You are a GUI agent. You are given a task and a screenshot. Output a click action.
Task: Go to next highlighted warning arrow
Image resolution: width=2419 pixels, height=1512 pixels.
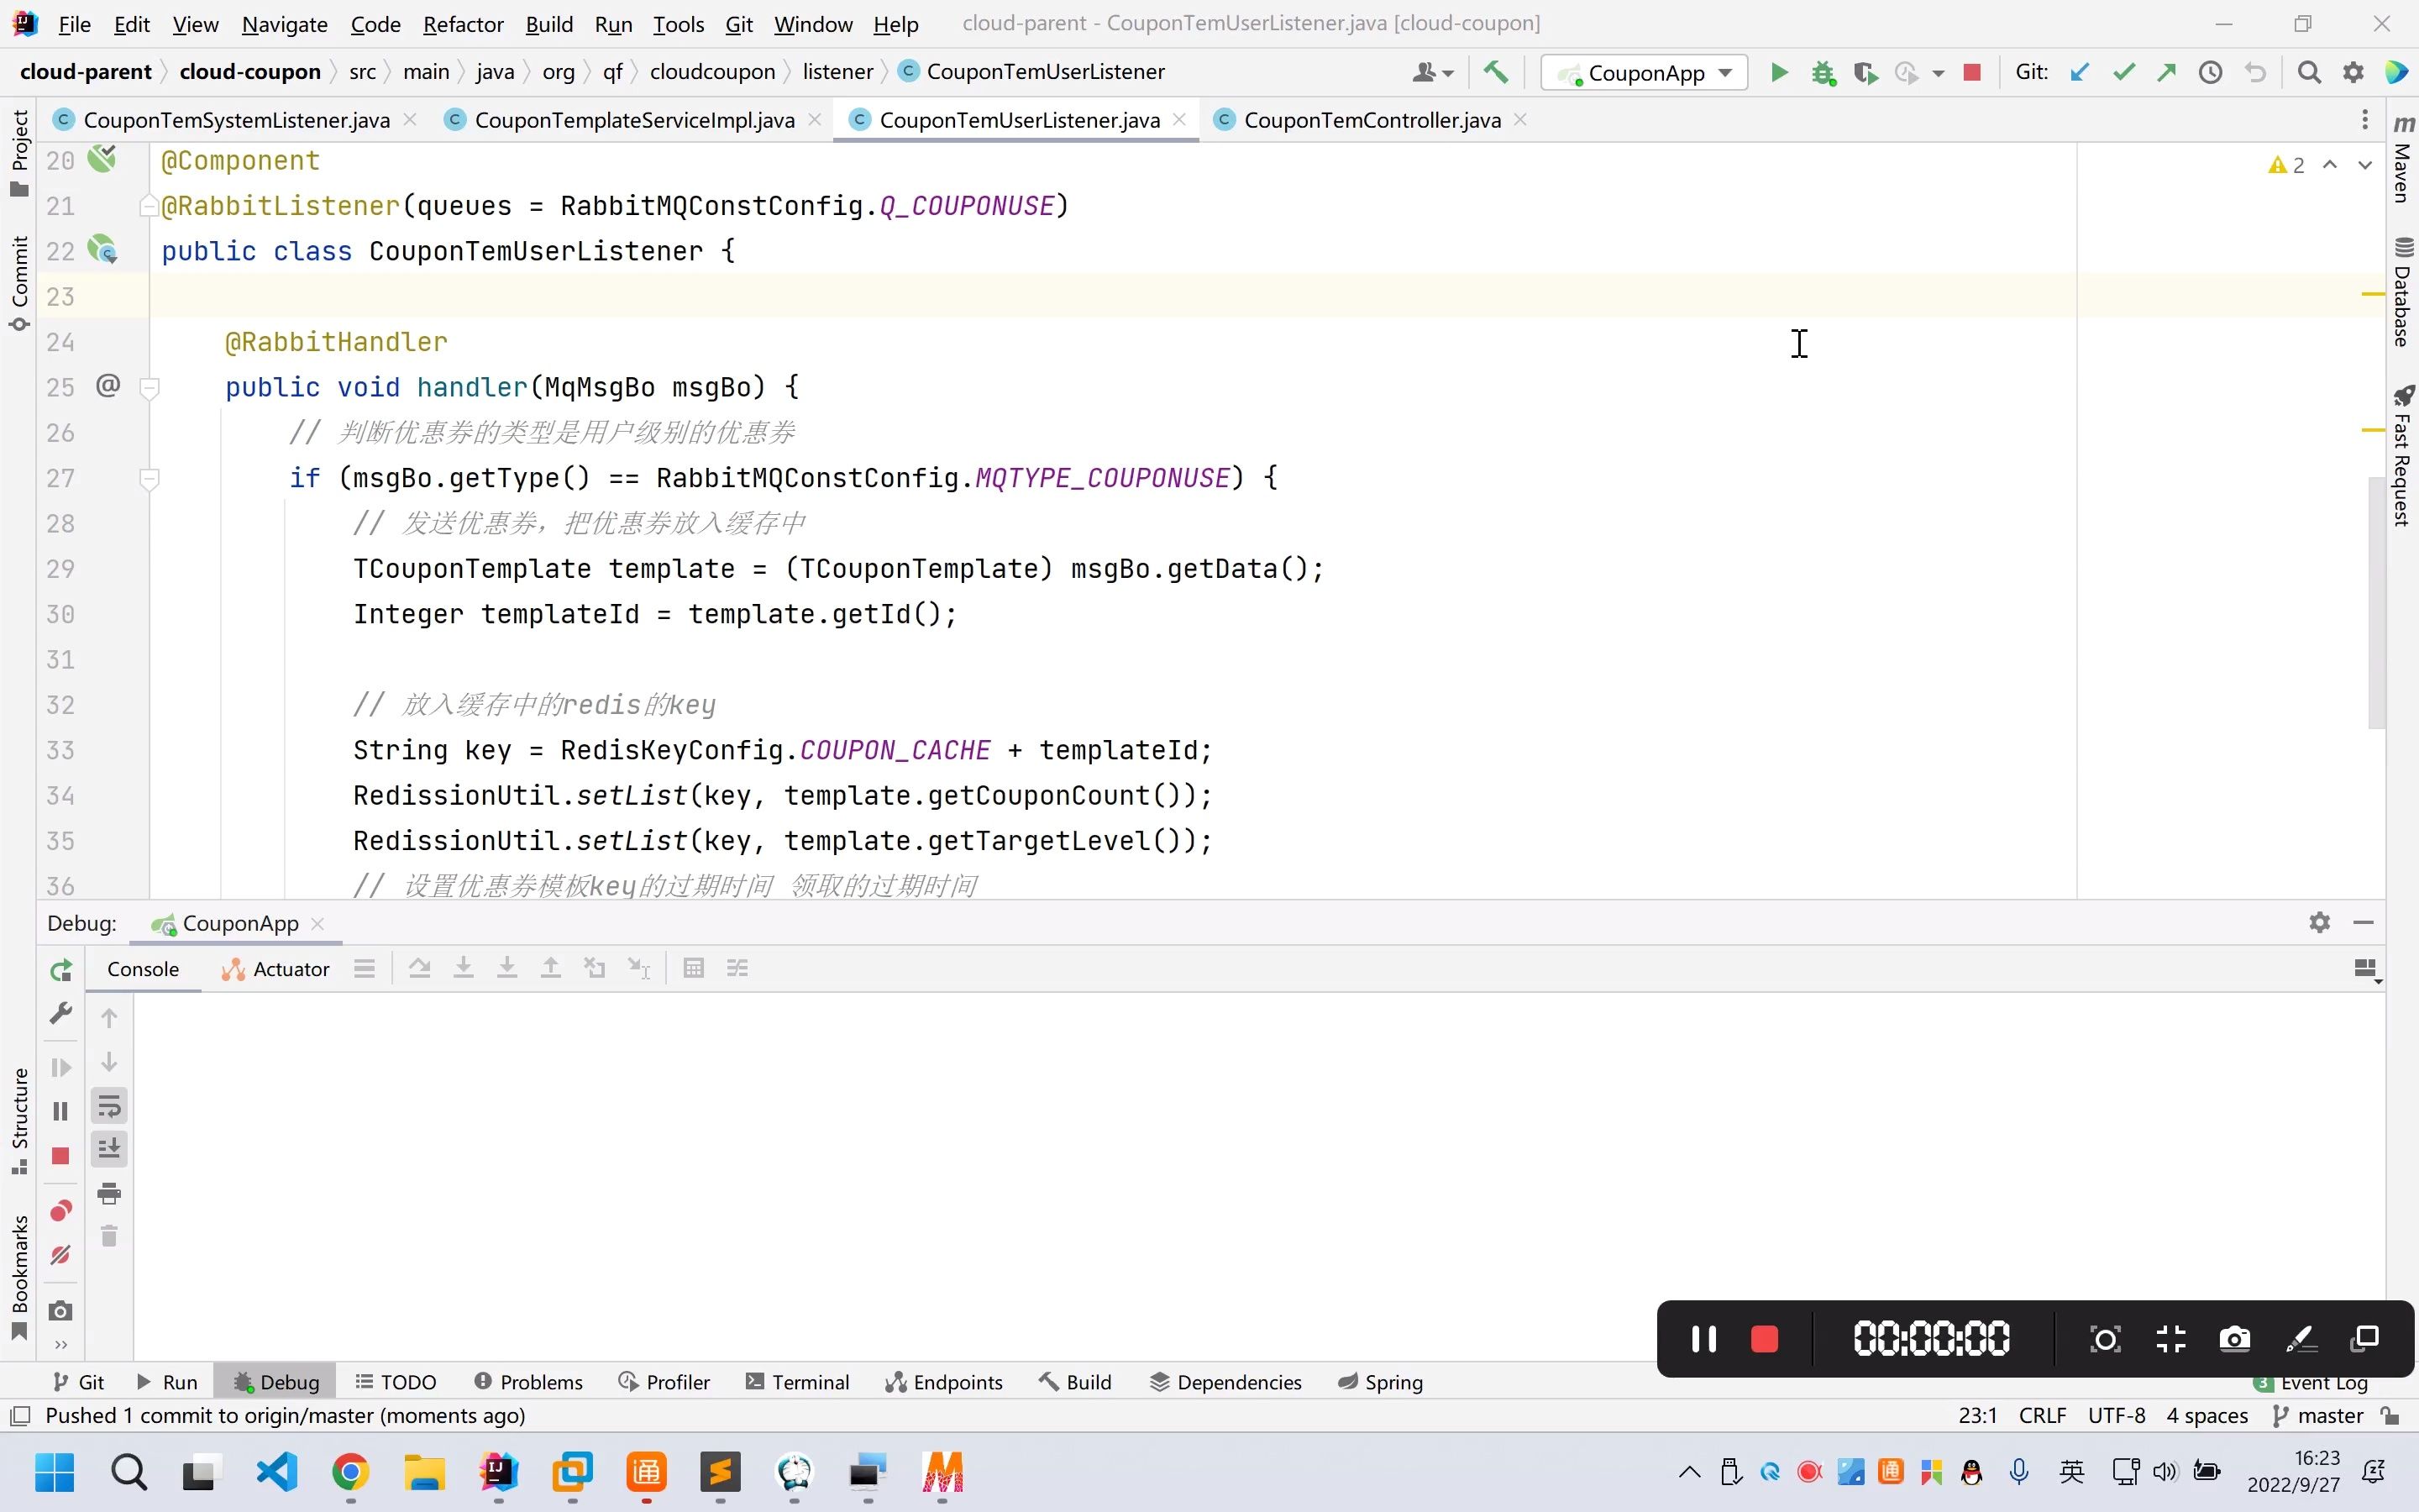(2365, 165)
